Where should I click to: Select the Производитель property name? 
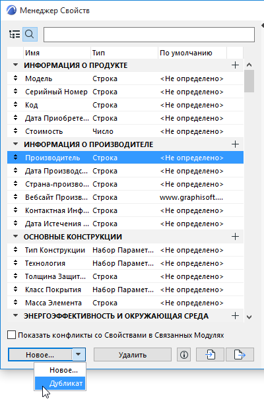(52, 158)
